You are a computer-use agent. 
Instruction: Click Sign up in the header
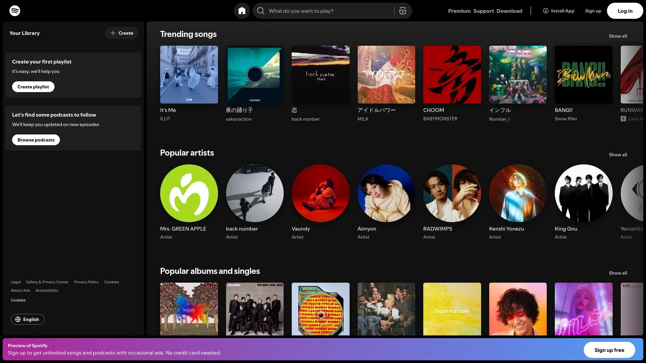click(x=593, y=11)
